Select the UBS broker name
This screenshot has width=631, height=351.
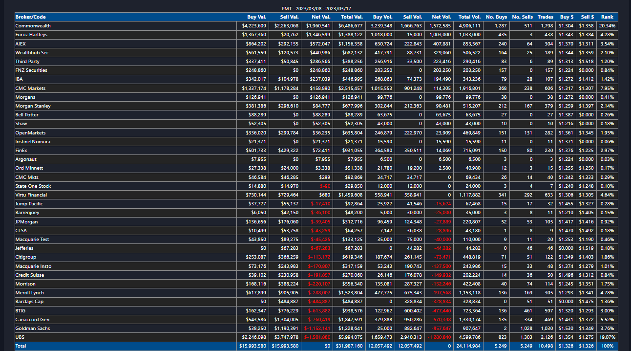(20, 337)
